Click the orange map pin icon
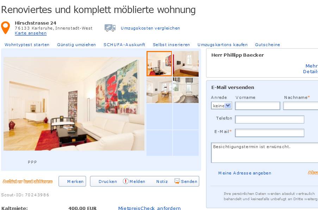 tap(6, 27)
